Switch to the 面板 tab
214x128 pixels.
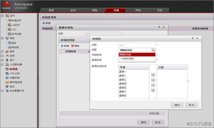[x=51, y=10]
